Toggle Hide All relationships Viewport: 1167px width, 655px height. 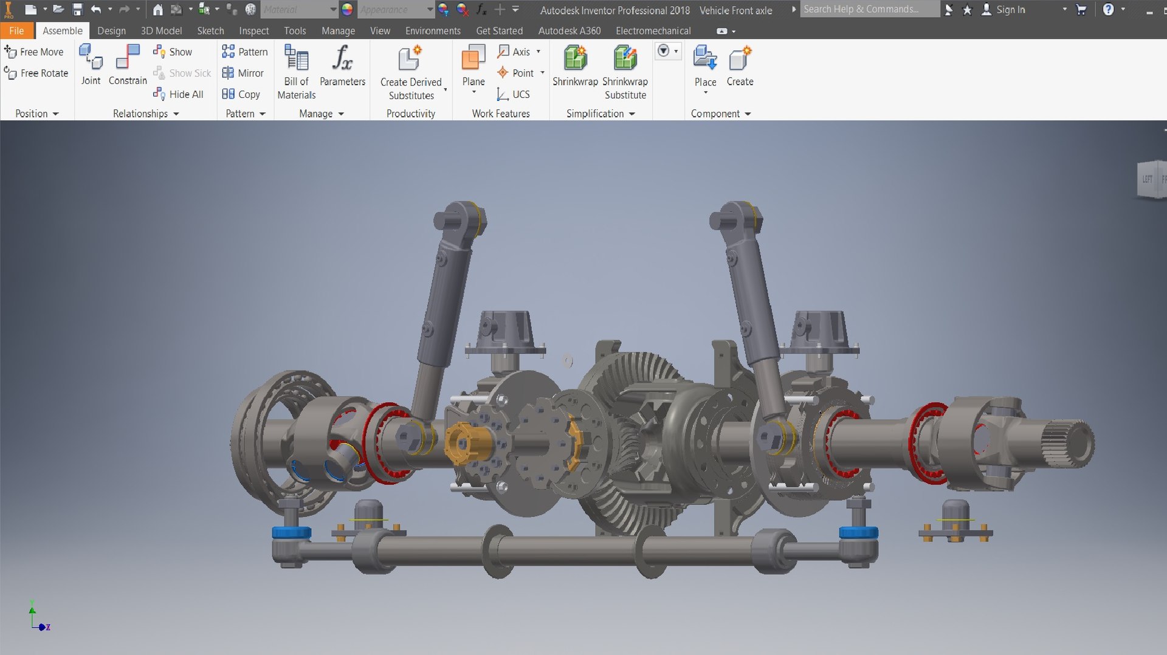[x=178, y=94]
